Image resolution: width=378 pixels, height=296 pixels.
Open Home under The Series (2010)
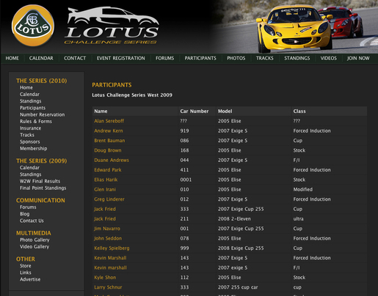click(x=26, y=87)
